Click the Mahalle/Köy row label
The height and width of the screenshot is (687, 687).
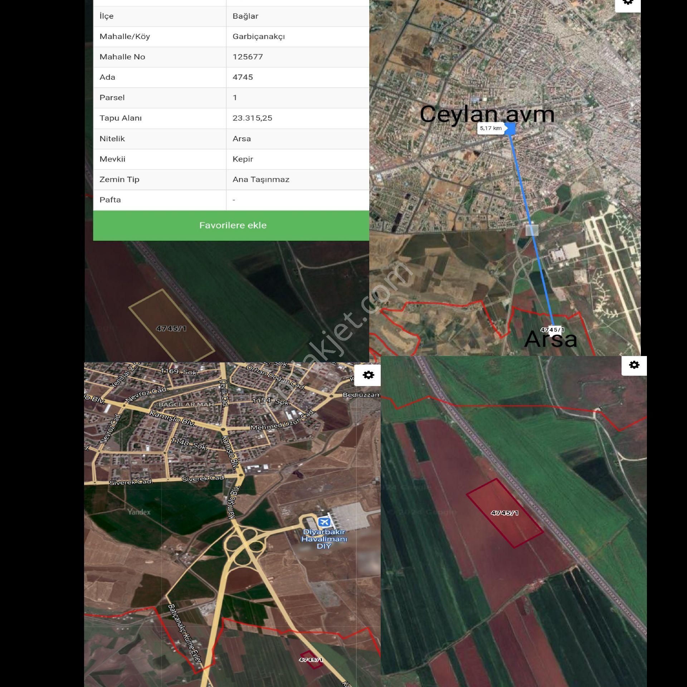pos(125,36)
